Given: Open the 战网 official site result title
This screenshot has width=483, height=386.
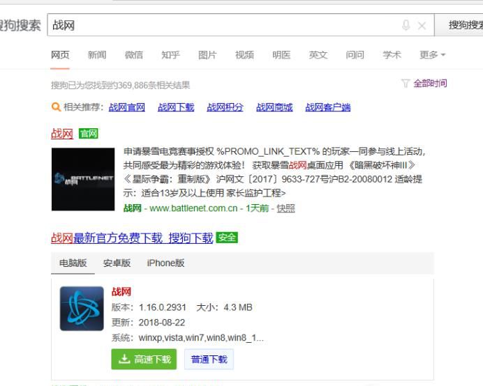Looking at the screenshot, I should pos(62,134).
